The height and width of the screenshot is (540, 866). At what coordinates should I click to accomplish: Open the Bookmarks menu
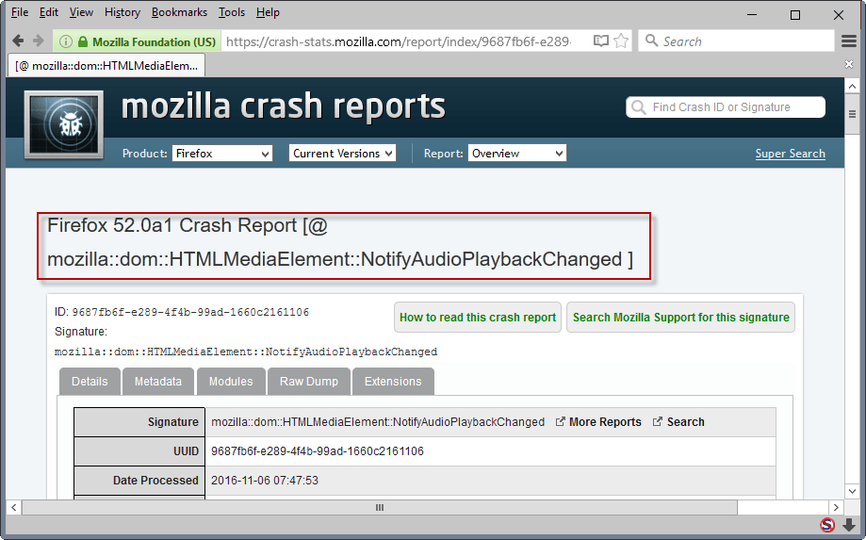point(179,12)
